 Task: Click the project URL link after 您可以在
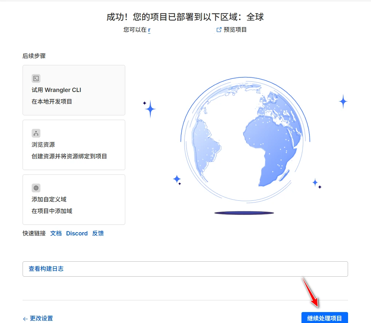tap(149, 30)
